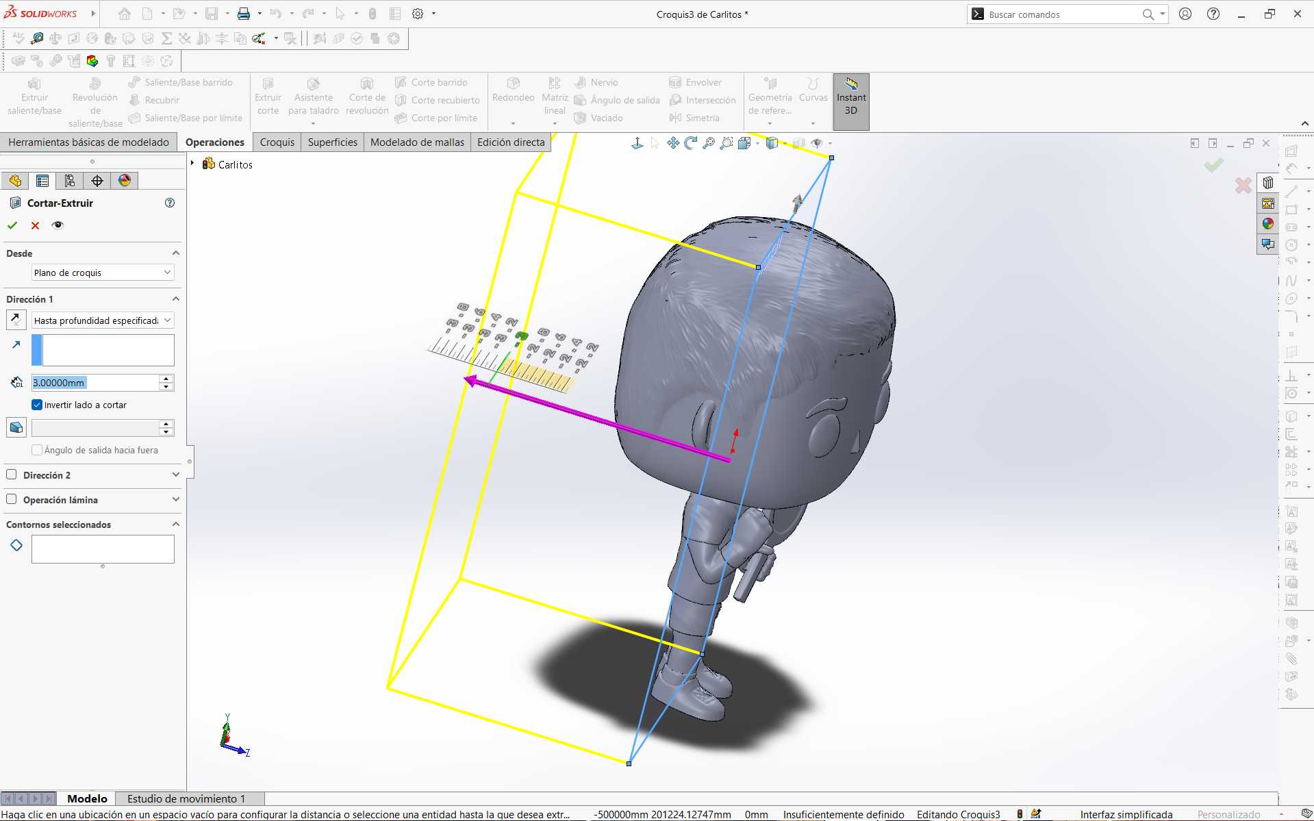Collapse the Desde section

point(176,253)
